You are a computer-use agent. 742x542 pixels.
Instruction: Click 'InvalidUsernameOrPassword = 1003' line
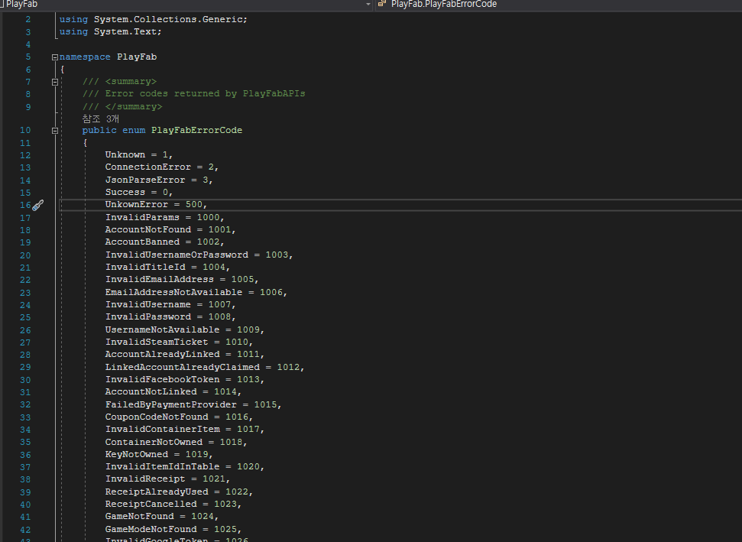pos(199,255)
